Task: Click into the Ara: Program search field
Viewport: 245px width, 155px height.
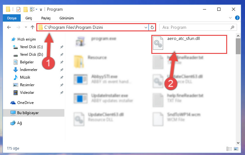Action: pos(196,28)
